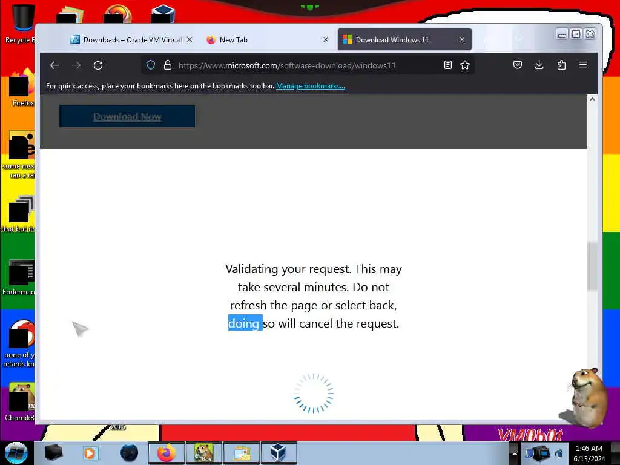620x465 pixels.
Task: Open the Windows Start menu orb
Action: [16, 453]
